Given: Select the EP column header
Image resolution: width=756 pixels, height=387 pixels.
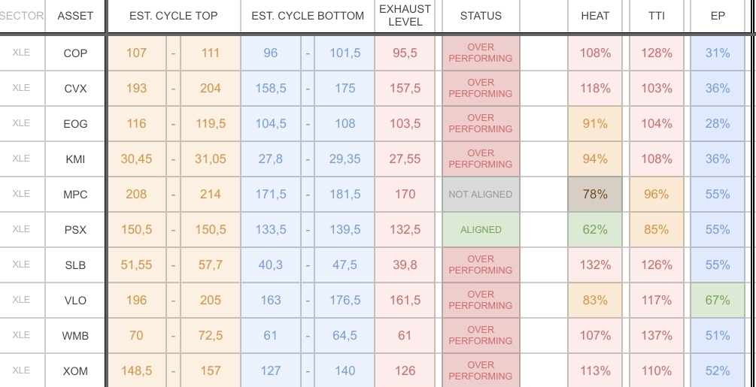Looking at the screenshot, I should pos(718,15).
